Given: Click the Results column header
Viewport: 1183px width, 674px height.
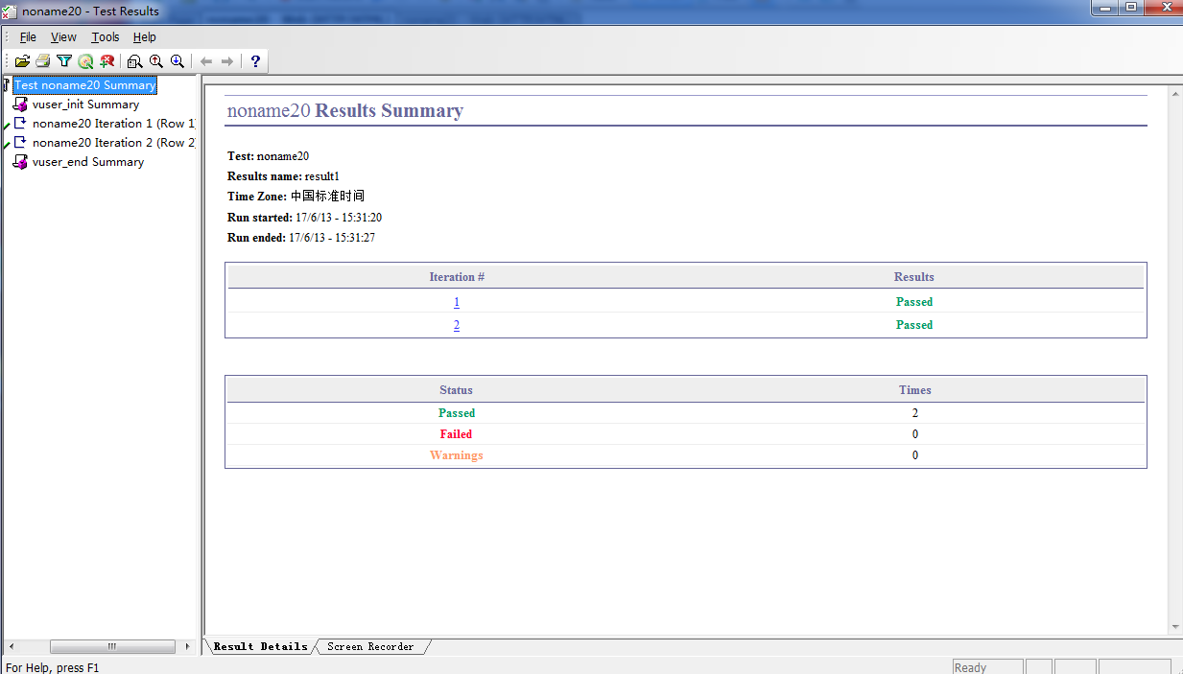Looking at the screenshot, I should (x=914, y=277).
